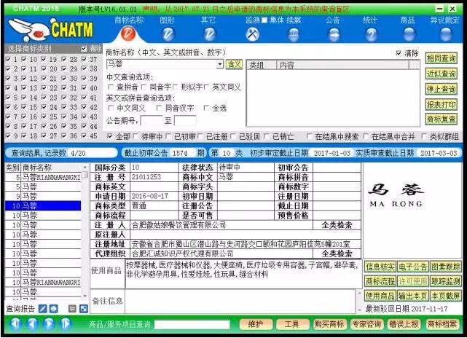This screenshot has height=338, width=467.
Task: Open the 商标名称 search icon
Action: [x=128, y=34]
